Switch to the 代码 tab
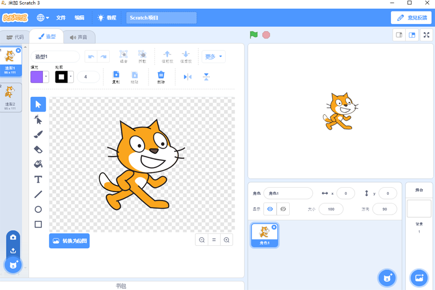435x290 pixels. click(x=15, y=37)
